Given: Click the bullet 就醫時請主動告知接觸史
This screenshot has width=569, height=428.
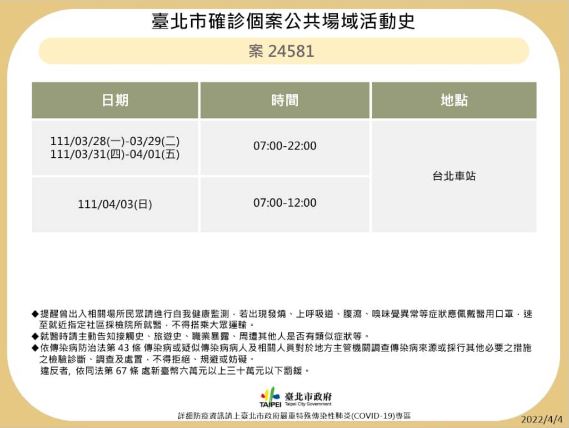Looking at the screenshot, I should (x=201, y=336).
